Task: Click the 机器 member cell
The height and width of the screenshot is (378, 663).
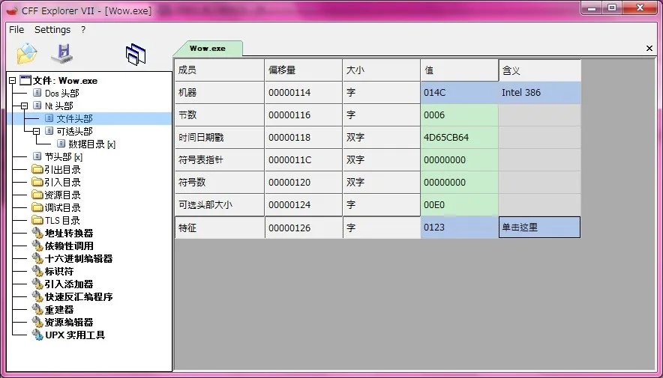Action: tap(220, 92)
